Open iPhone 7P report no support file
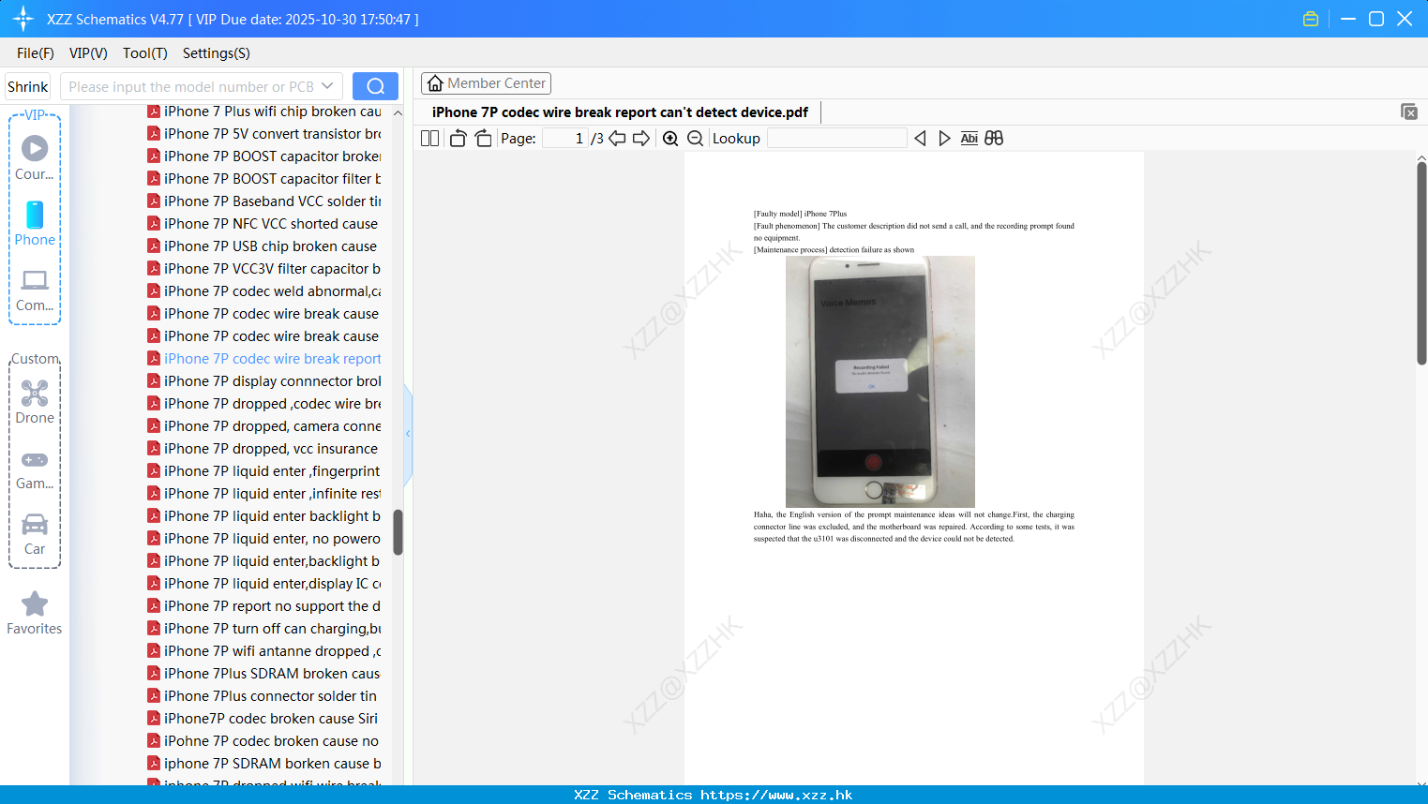 point(264,606)
